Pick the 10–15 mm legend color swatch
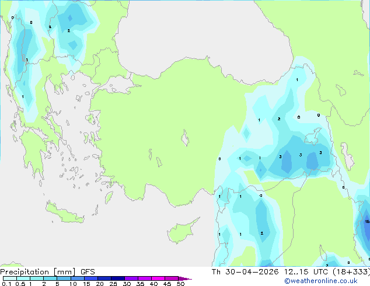The height and width of the screenshot is (286, 370). tap(78, 278)
